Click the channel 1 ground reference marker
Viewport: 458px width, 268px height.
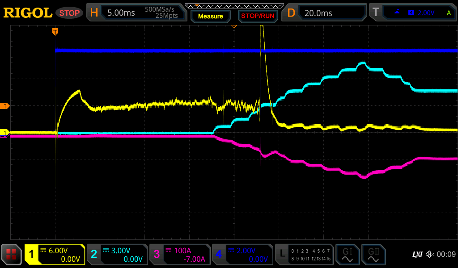pos(5,133)
